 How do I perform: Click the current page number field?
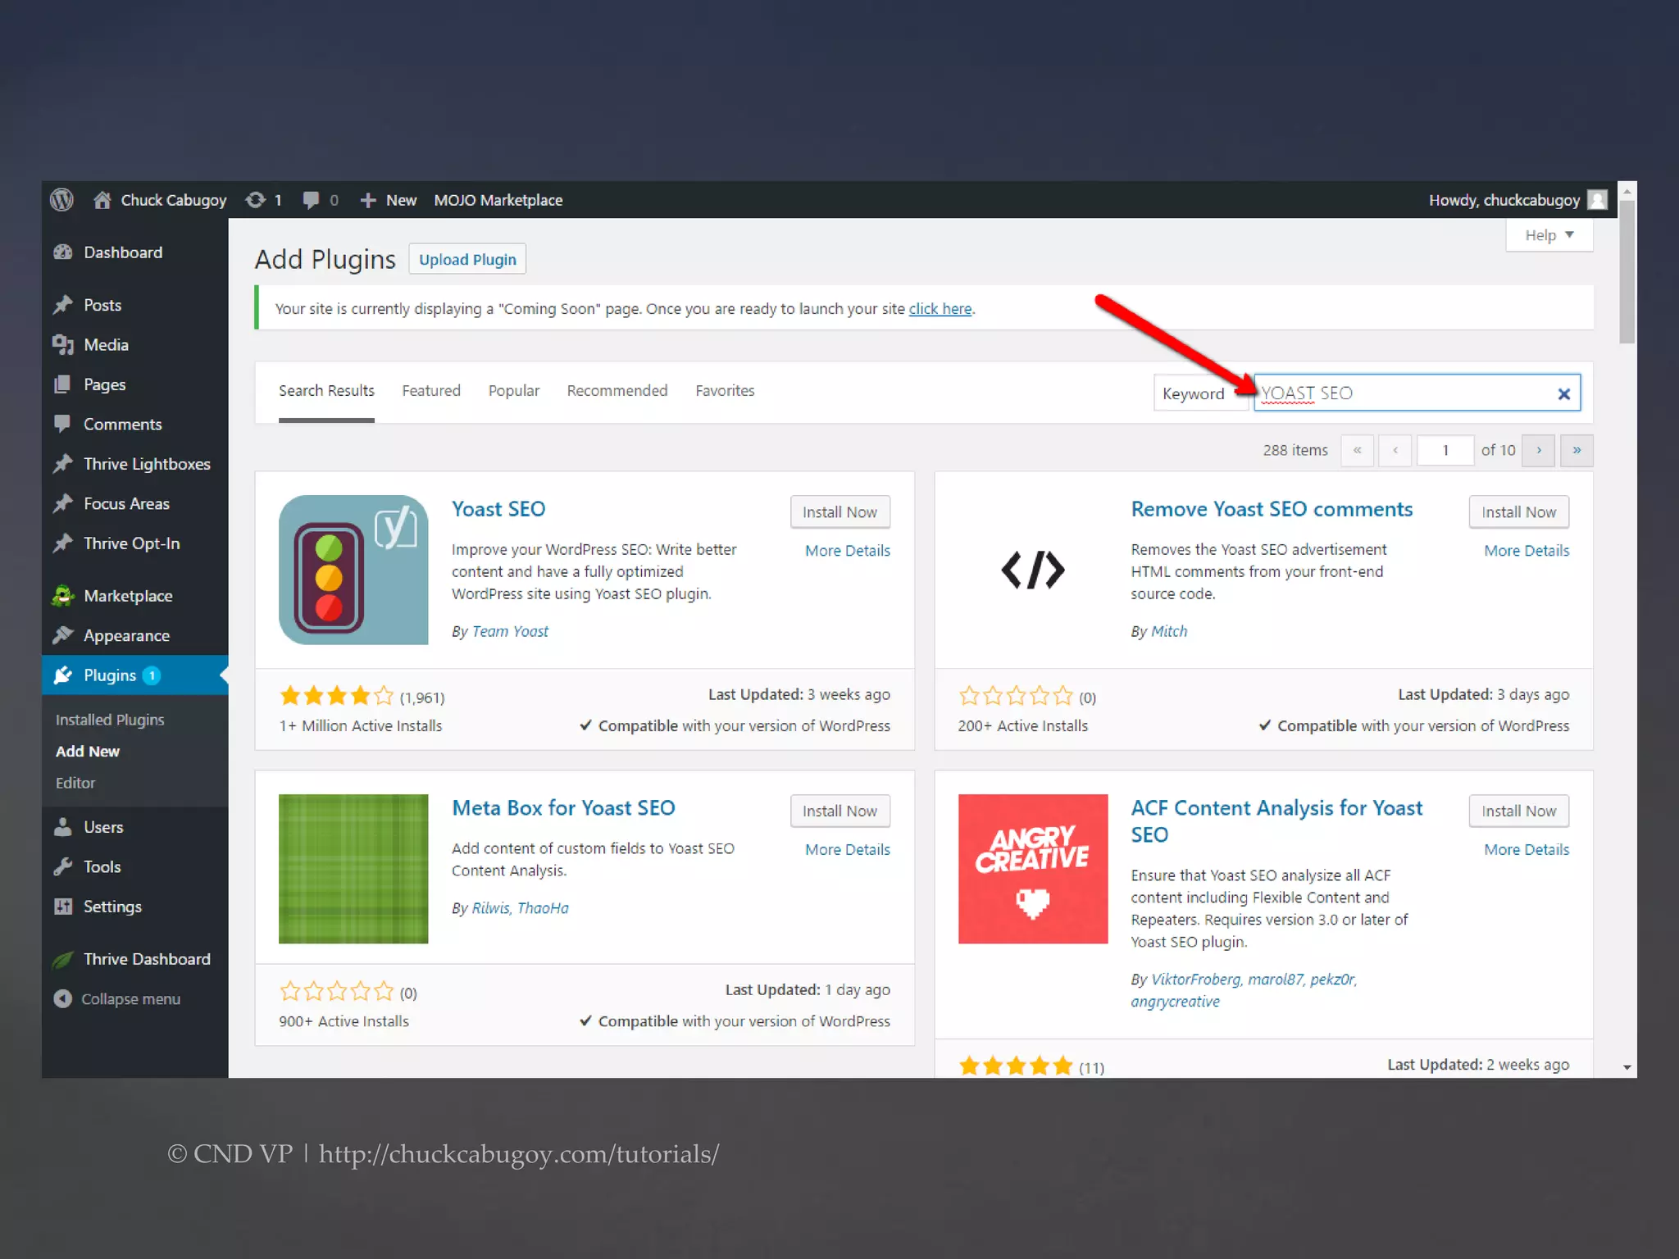coord(1445,450)
